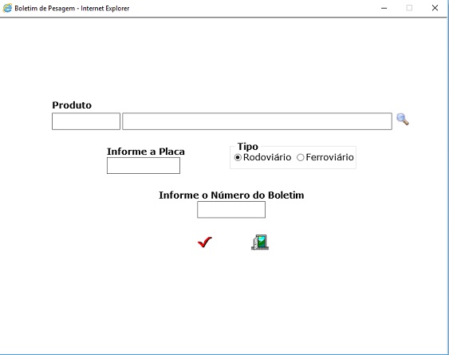Click the Informe o Número do Boletim label
The width and height of the screenshot is (449, 355).
(231, 195)
